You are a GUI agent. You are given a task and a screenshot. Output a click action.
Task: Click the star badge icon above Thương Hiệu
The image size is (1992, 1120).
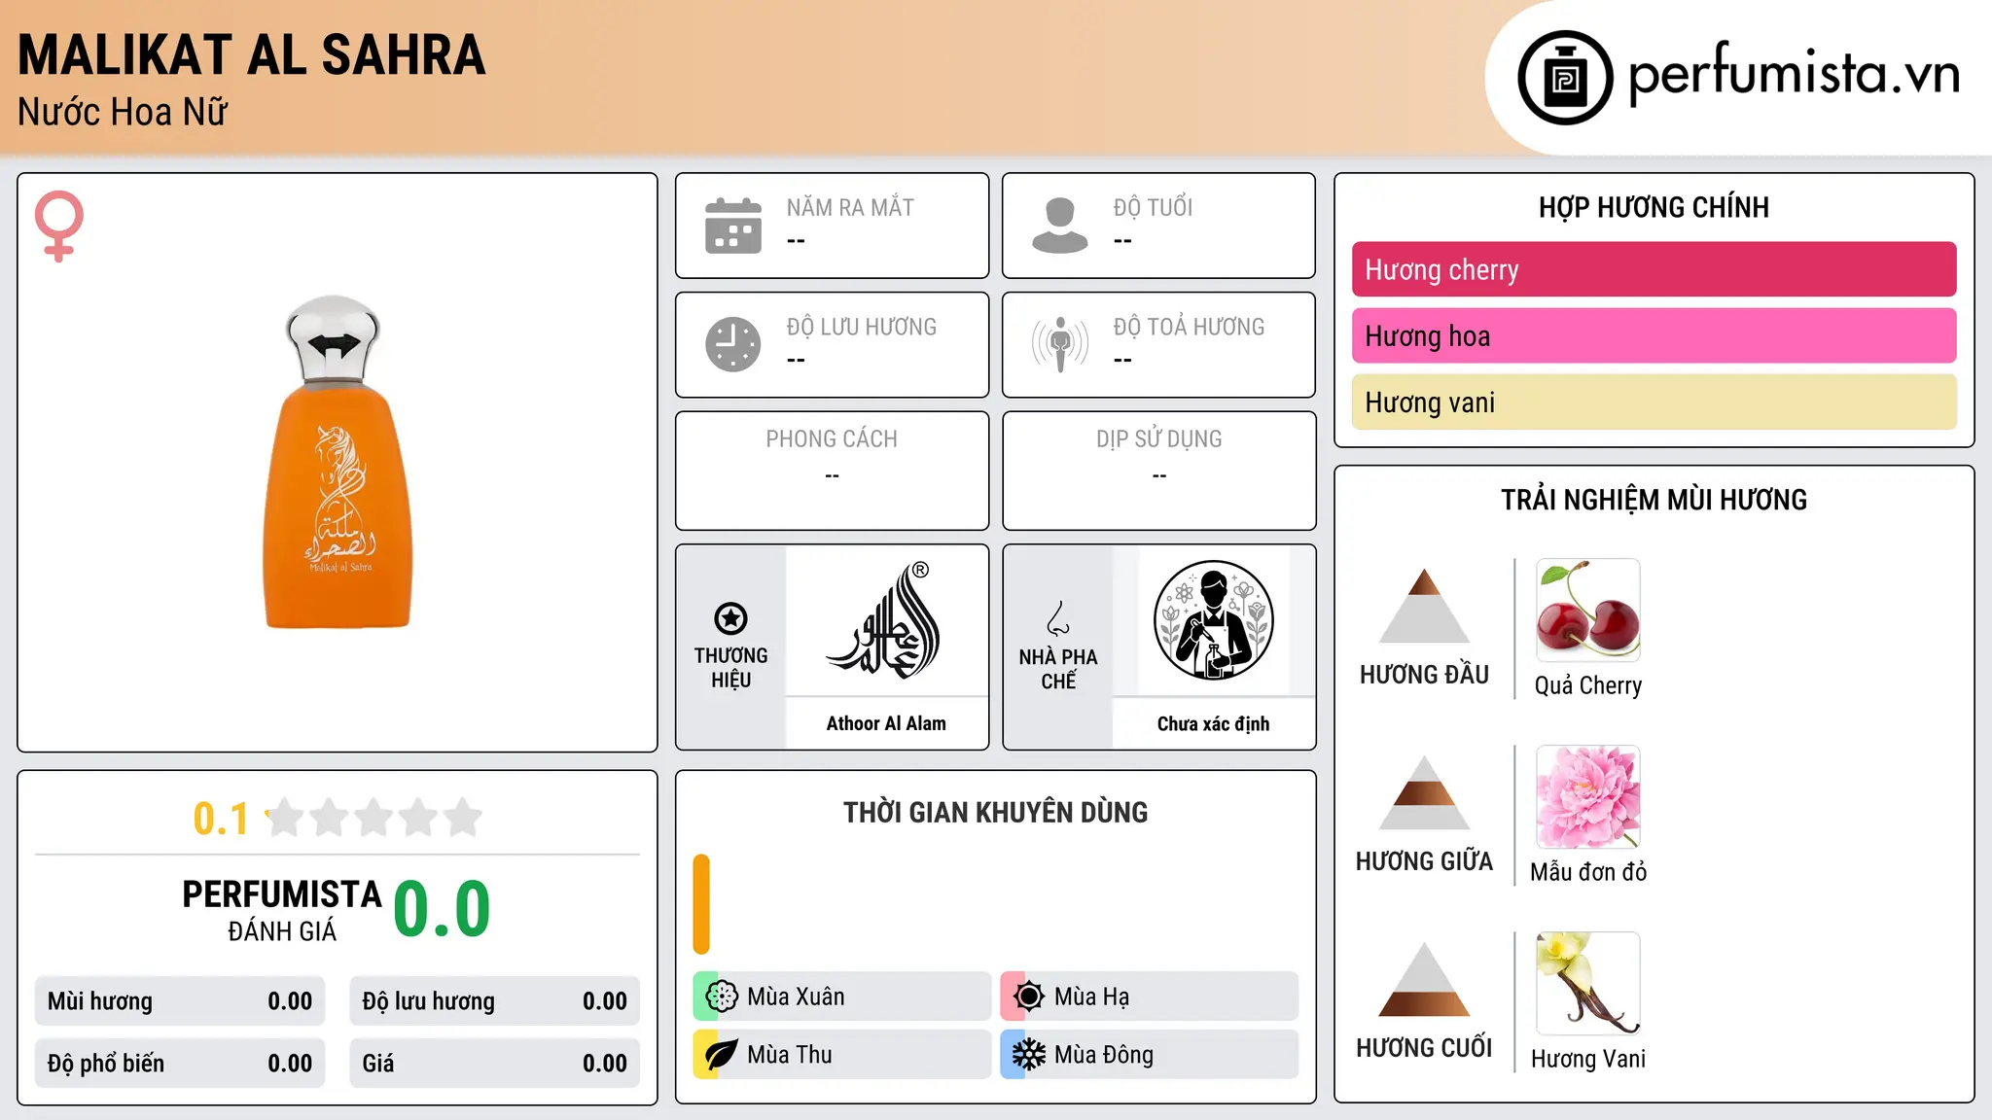pyautogui.click(x=730, y=618)
